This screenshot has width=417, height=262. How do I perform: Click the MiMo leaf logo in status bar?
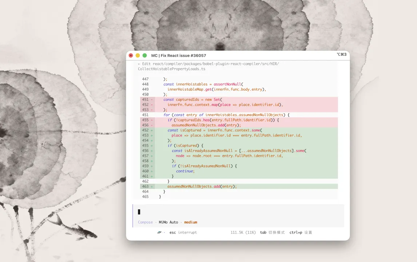(x=159, y=232)
